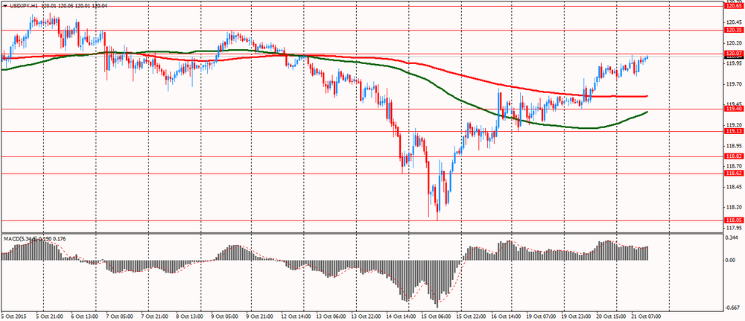Image resolution: width=745 pixels, height=321 pixels.
Task: Click the 118.20 price scale value
Action: pos(734,207)
